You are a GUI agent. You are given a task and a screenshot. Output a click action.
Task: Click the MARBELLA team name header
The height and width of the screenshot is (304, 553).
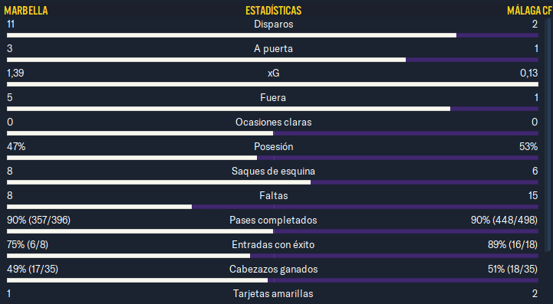(x=26, y=11)
